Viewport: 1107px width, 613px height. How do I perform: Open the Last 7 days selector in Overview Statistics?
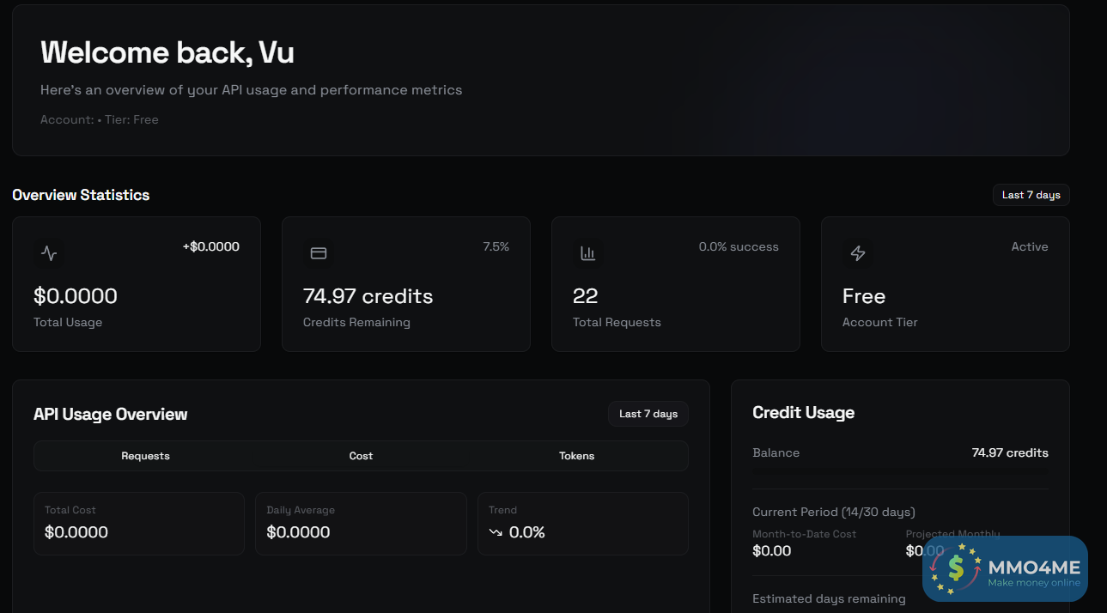pos(1031,195)
